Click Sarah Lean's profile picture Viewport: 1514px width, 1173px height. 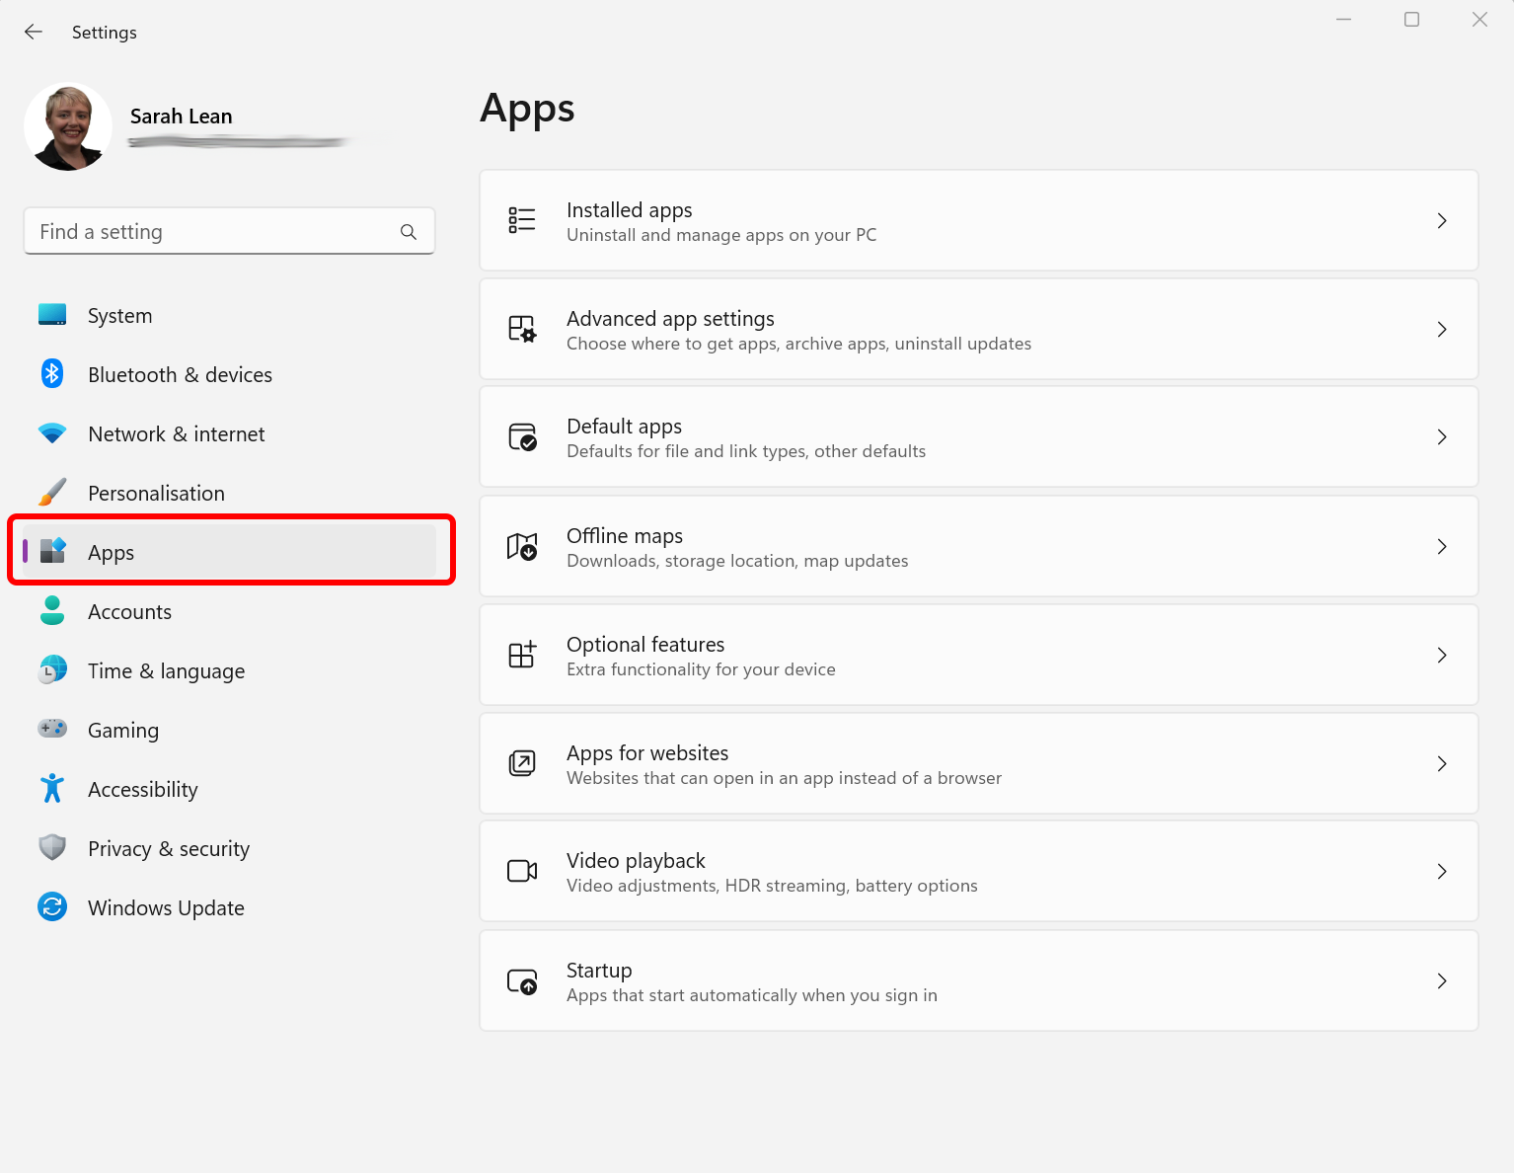tap(68, 126)
